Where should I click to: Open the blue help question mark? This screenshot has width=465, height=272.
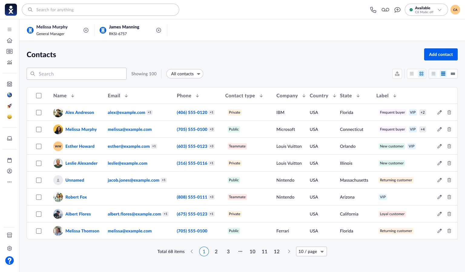point(10,261)
